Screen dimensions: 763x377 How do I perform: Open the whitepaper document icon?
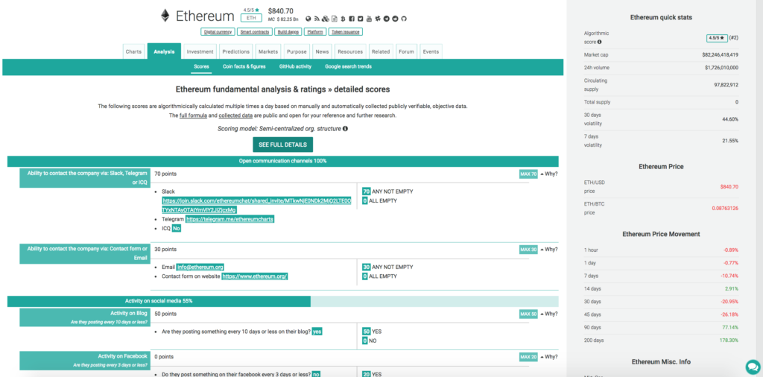point(335,19)
